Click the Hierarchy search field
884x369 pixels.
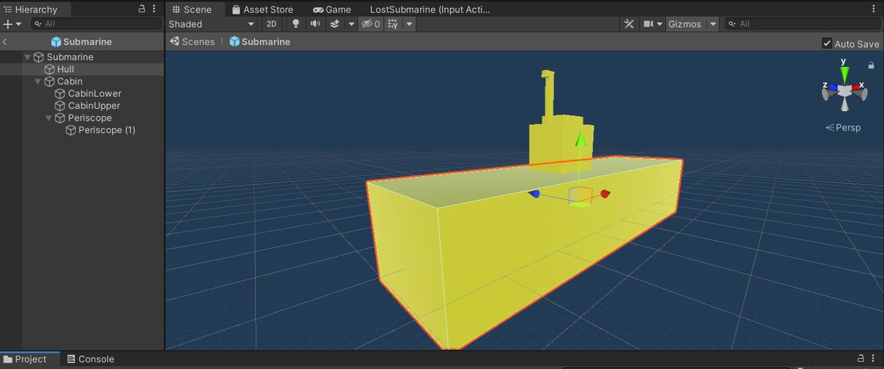[97, 24]
